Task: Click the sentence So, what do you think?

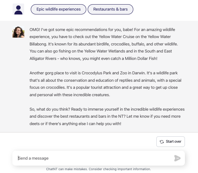Action: 50,109
